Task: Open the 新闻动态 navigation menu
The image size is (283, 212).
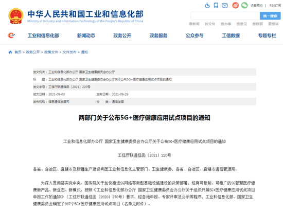Action: tap(86, 36)
